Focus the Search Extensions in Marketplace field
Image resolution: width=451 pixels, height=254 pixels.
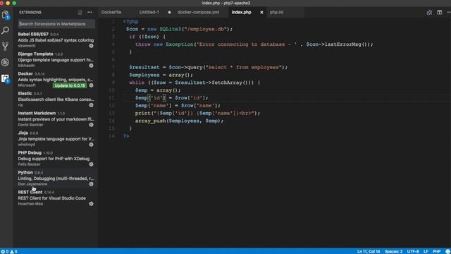coord(56,24)
